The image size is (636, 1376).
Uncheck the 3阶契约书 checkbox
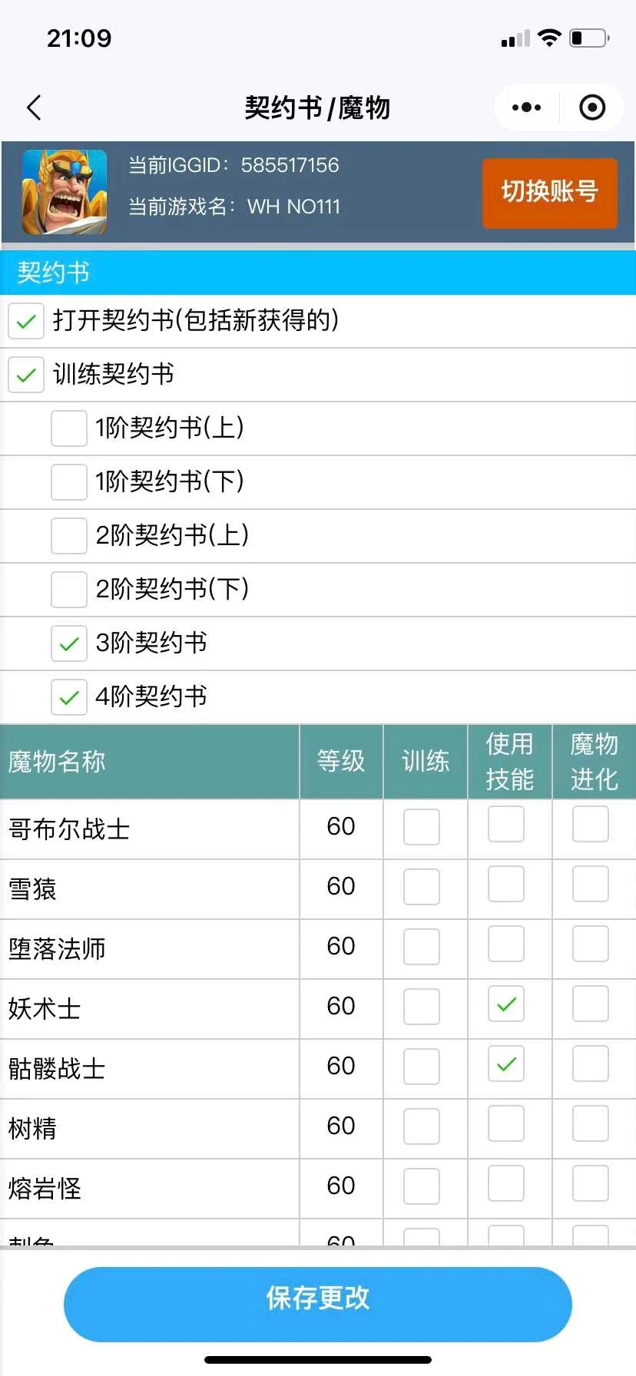pos(69,643)
